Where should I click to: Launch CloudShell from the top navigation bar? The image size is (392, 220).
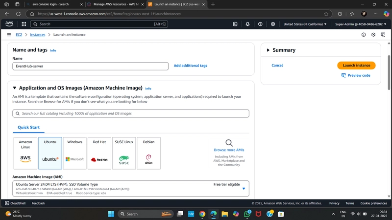(x=235, y=24)
